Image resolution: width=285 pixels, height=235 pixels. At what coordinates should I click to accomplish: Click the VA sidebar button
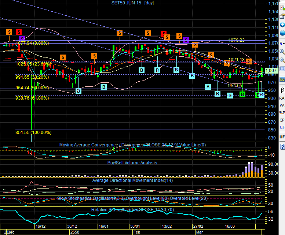pos(282,105)
